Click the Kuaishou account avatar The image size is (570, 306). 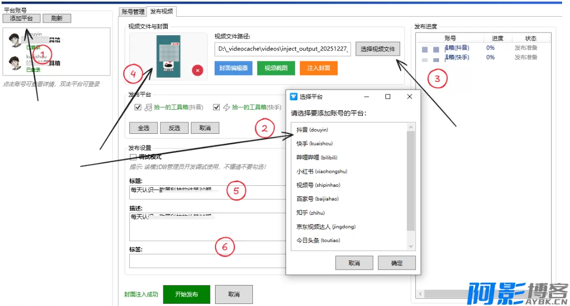15,63
